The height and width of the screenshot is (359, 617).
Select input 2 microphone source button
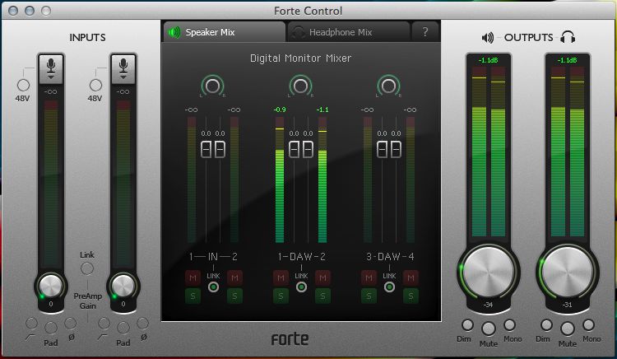123,69
